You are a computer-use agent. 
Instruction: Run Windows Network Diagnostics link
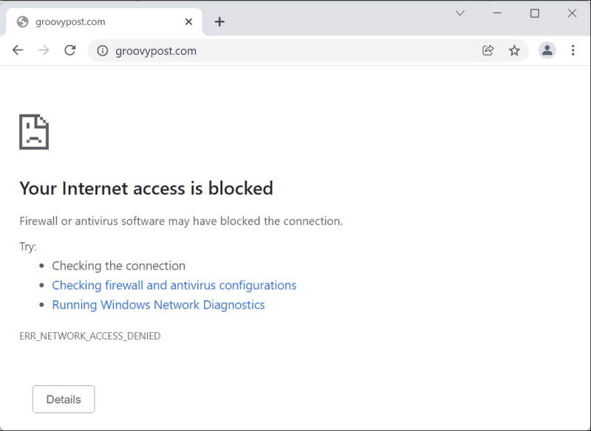pos(158,305)
